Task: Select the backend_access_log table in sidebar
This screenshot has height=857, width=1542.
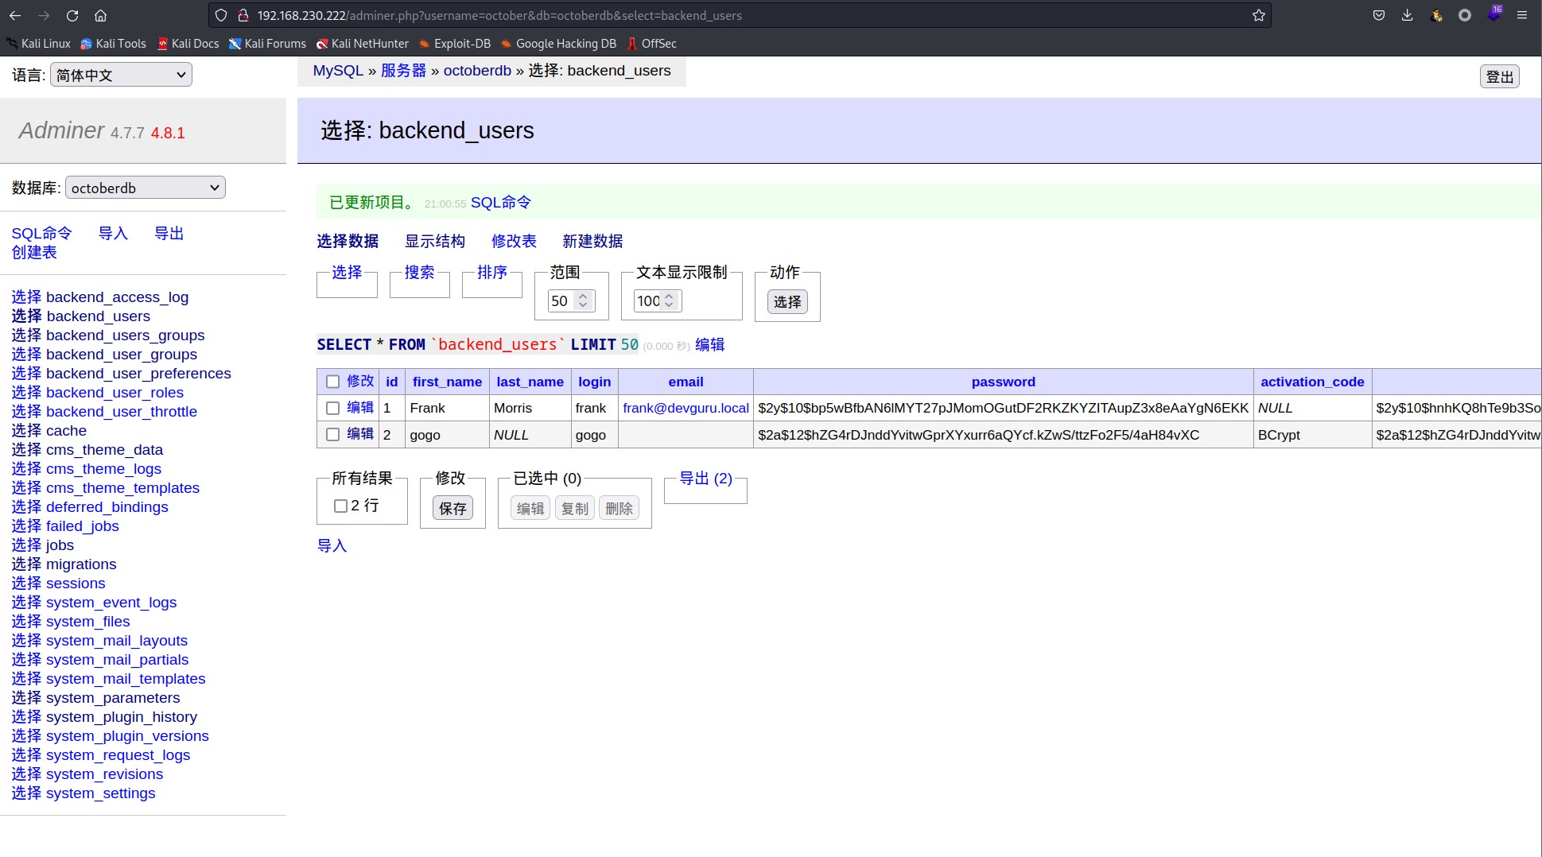Action: pyautogui.click(x=117, y=297)
